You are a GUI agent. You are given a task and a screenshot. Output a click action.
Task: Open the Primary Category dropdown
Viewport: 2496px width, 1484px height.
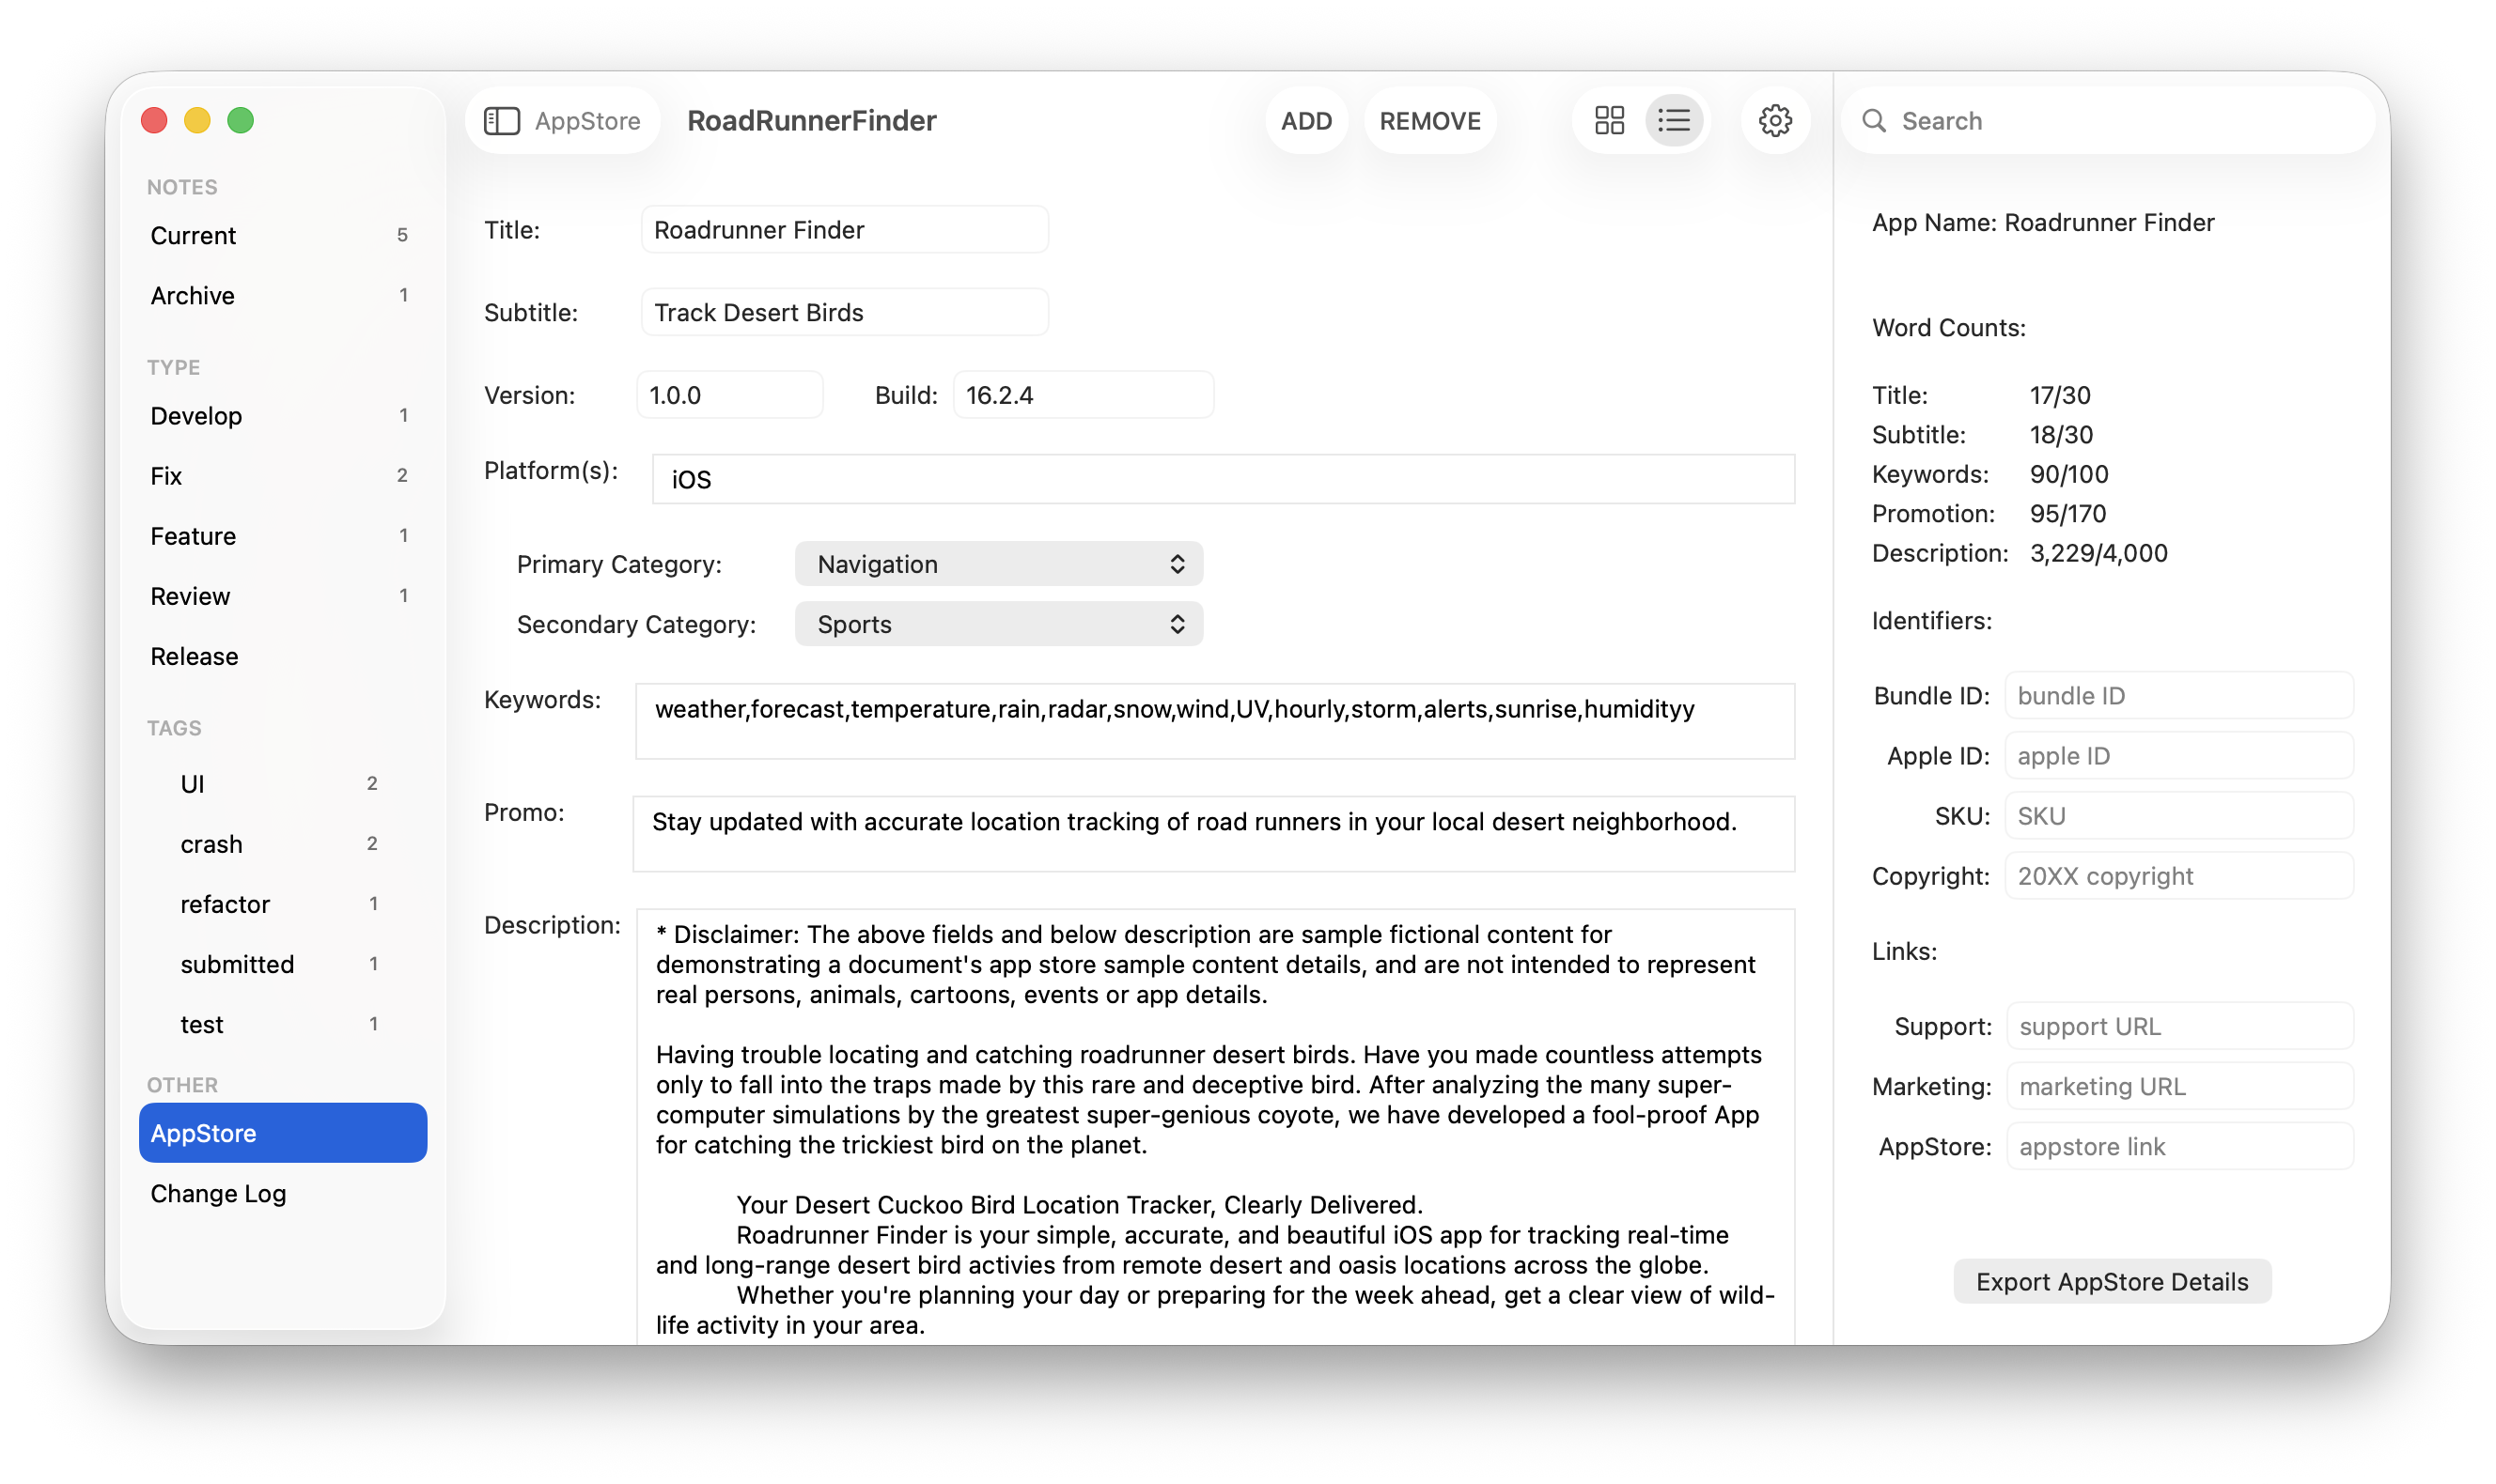[x=997, y=563]
